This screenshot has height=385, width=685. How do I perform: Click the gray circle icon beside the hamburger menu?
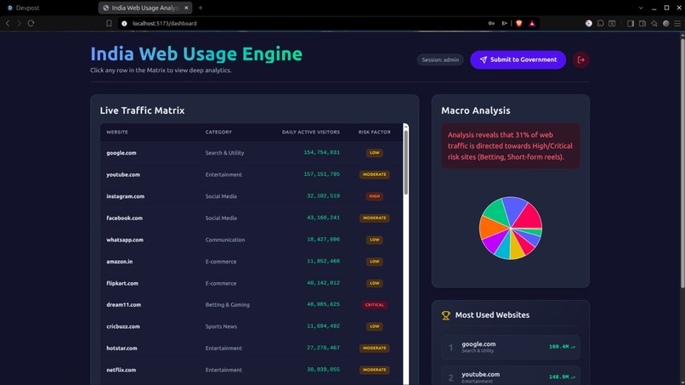[x=665, y=23]
